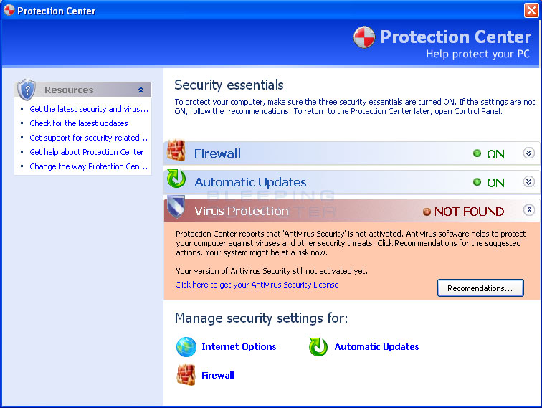Expand the Firewall section chevron

click(x=528, y=153)
